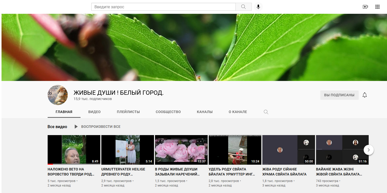Click the 2,8 тыс. просмотров text
The image size is (387, 193).
pos(224,181)
